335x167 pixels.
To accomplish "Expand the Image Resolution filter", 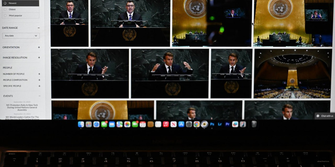I will (21, 57).
